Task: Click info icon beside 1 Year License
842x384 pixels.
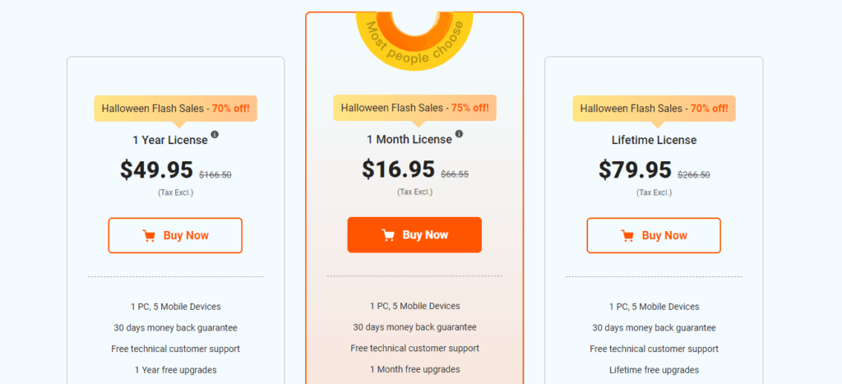Action: pos(215,134)
